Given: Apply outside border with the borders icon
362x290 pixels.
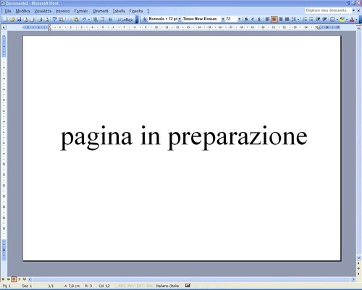Looking at the screenshot, I should [x=332, y=19].
